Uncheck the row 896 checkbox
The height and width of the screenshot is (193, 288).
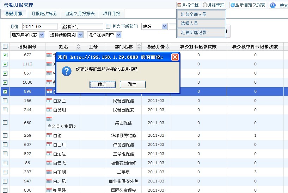point(5,91)
